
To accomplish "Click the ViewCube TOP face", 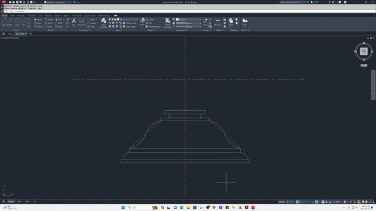I will [364, 51].
